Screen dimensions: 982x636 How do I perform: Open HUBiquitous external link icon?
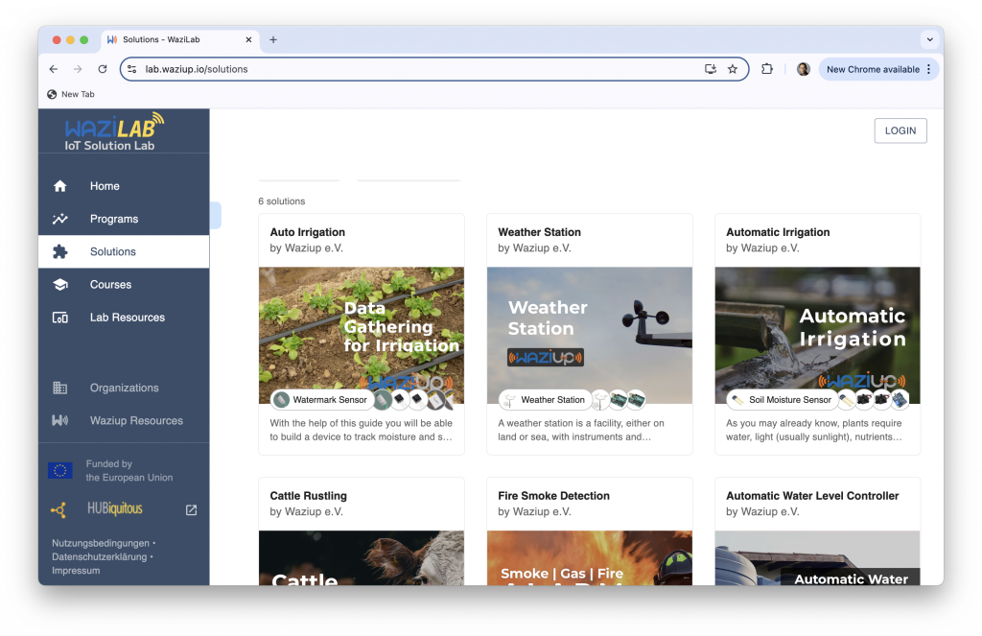click(x=191, y=510)
